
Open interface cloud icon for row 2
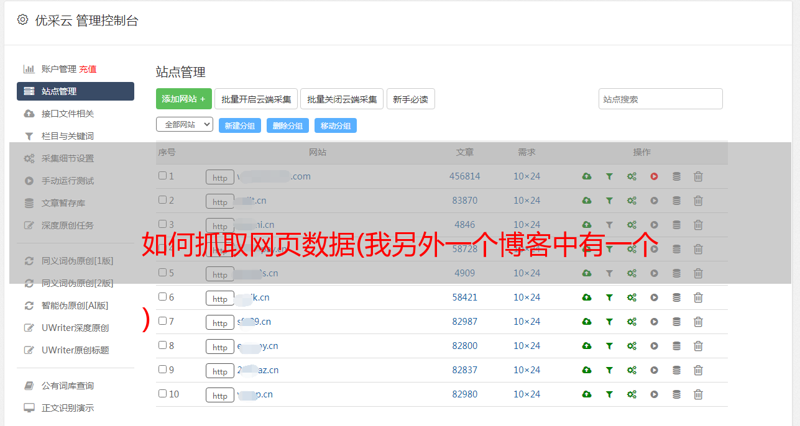pyautogui.click(x=587, y=201)
